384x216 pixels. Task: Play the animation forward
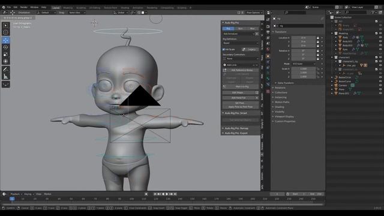tap(167, 194)
